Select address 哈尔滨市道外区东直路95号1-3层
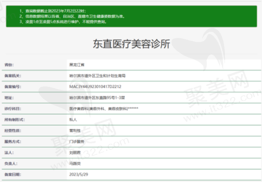Screen dimensions: 262x182 (x=97, y=98)
